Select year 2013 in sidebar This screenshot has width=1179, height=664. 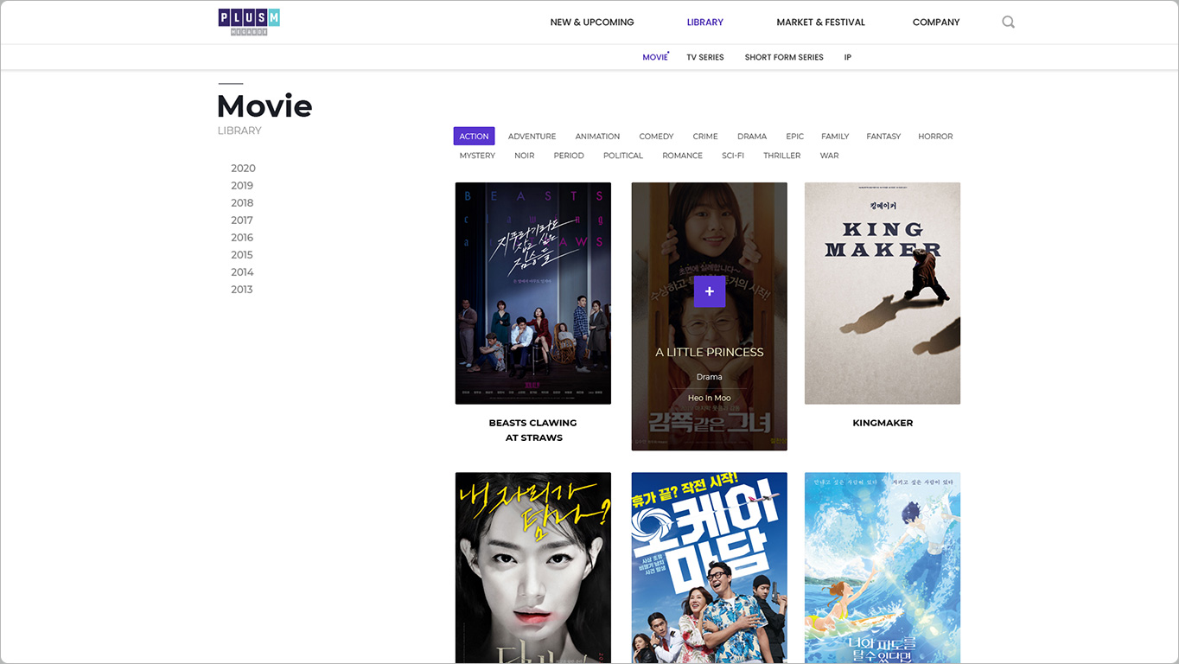pyautogui.click(x=242, y=290)
